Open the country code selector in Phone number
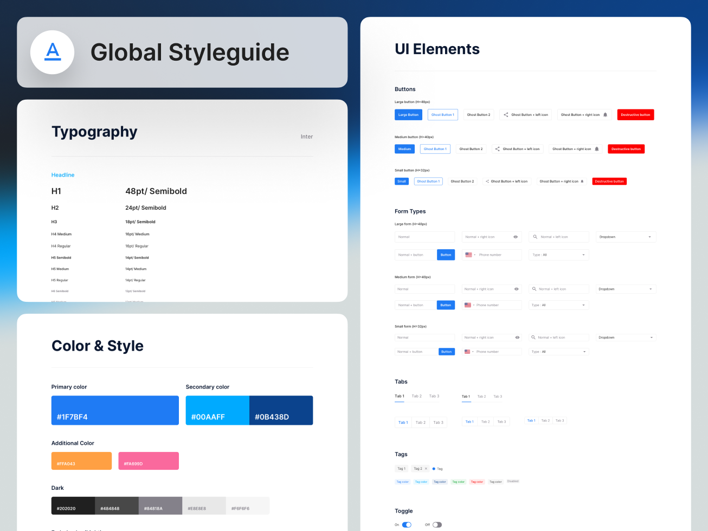 click(x=474, y=254)
